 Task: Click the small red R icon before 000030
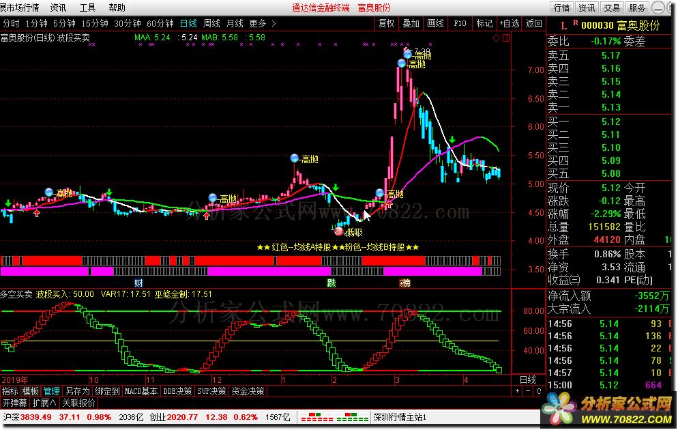(x=576, y=23)
